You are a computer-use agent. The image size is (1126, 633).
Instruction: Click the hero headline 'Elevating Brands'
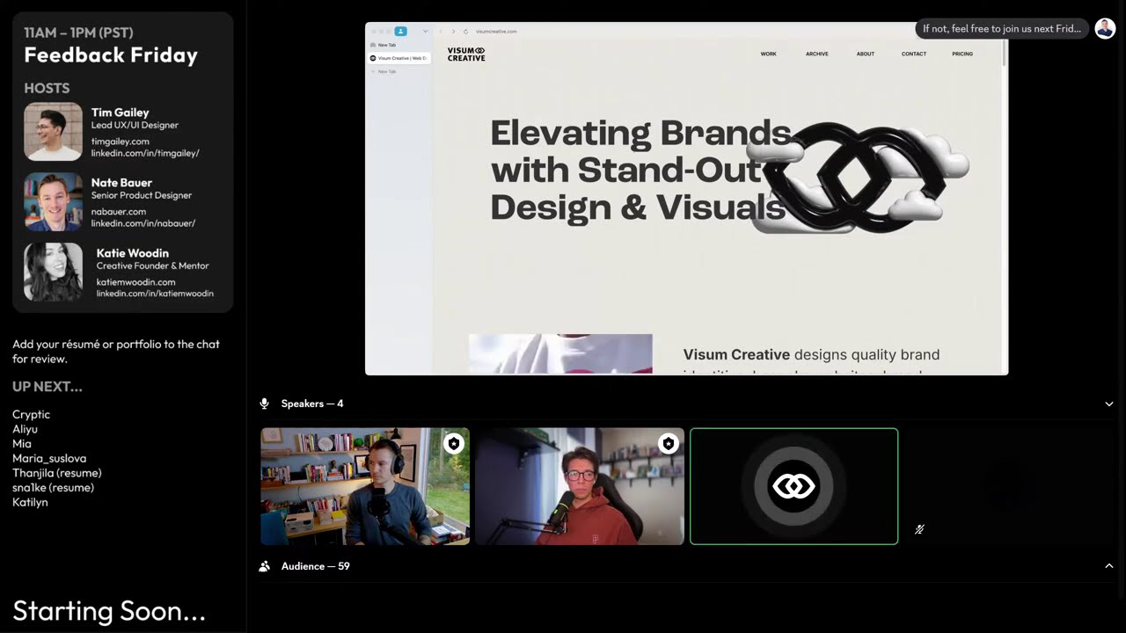[640, 133]
